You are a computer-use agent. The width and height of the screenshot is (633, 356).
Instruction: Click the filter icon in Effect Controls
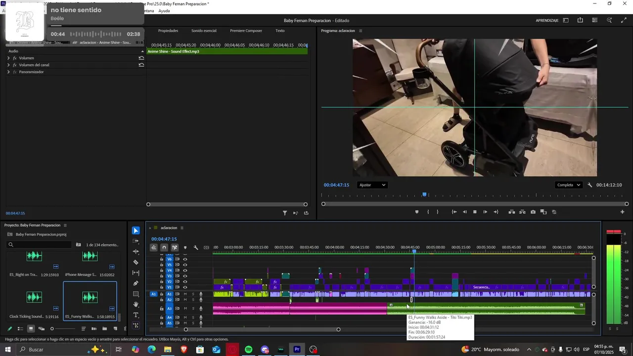point(285,213)
